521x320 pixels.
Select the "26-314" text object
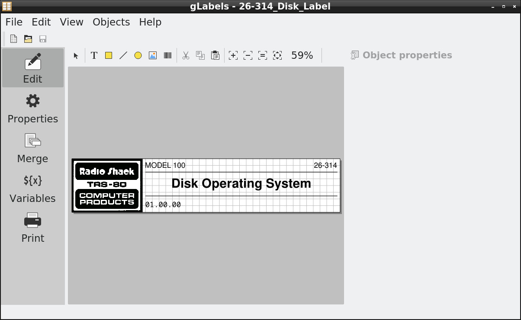click(x=325, y=165)
